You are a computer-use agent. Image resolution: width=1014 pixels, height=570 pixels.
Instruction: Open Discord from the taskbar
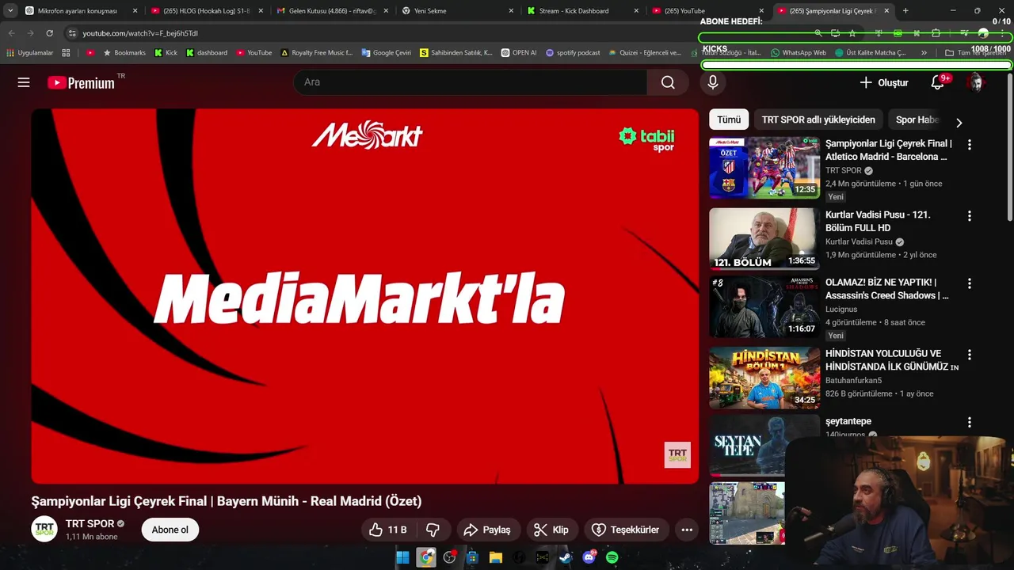coord(589,557)
